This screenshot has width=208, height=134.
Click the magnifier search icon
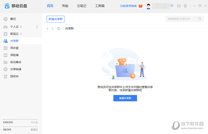click(x=200, y=19)
